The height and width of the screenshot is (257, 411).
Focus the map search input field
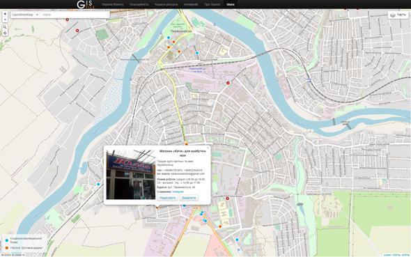pyautogui.click(x=75, y=15)
